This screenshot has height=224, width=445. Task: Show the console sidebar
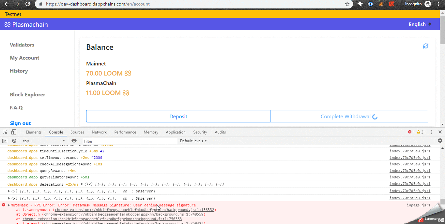[5, 141]
